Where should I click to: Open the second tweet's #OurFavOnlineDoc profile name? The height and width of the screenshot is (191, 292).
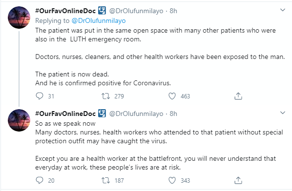coord(65,114)
